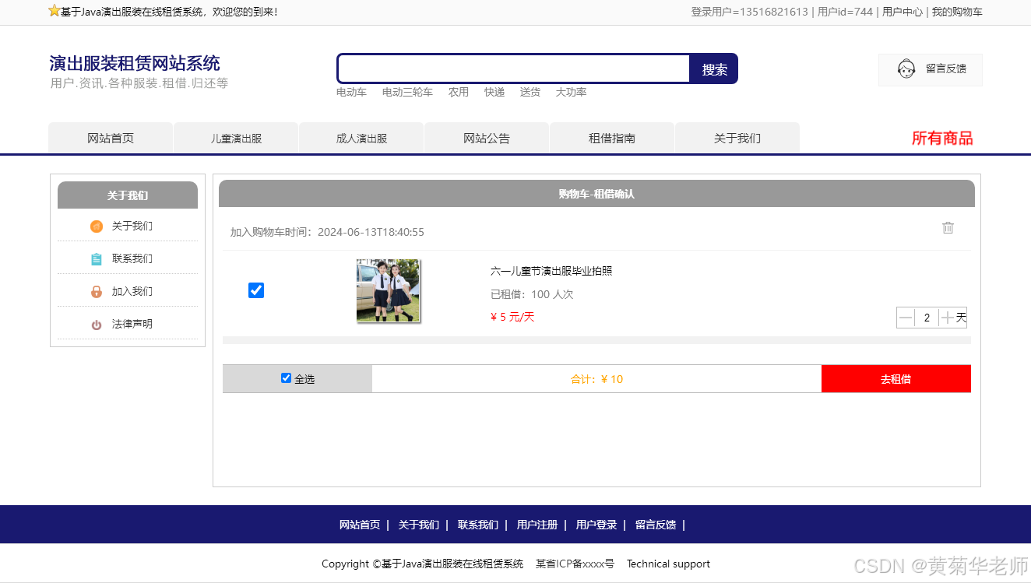Image resolution: width=1031 pixels, height=583 pixels.
Task: Open the 租借指南 navigation tab
Action: (612, 139)
